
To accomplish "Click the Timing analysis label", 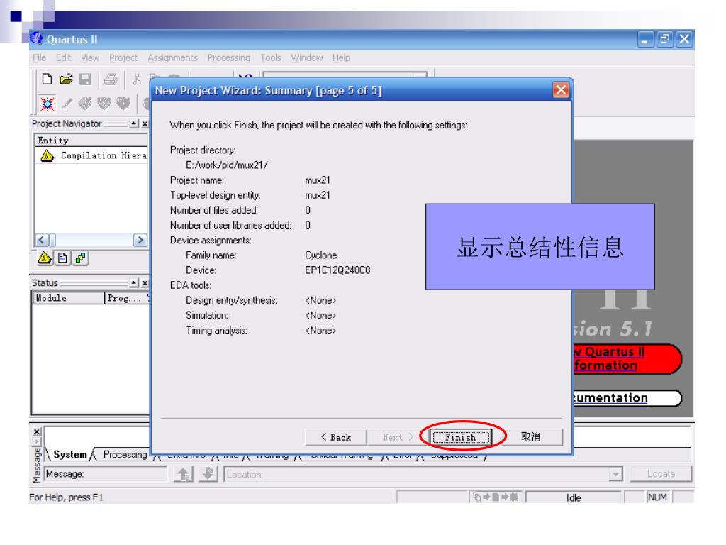I will pos(217,331).
